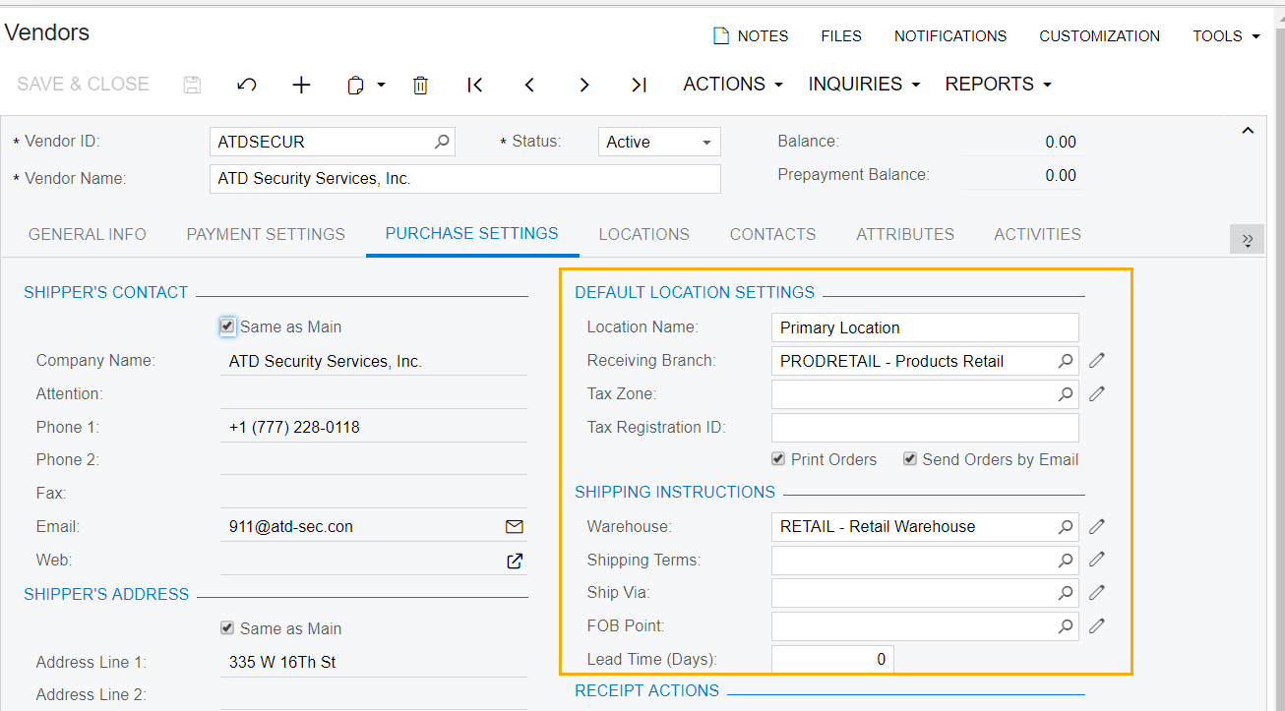Click the envelope icon beside Email field
Image resolution: width=1285 pixels, height=711 pixels.
coord(514,526)
